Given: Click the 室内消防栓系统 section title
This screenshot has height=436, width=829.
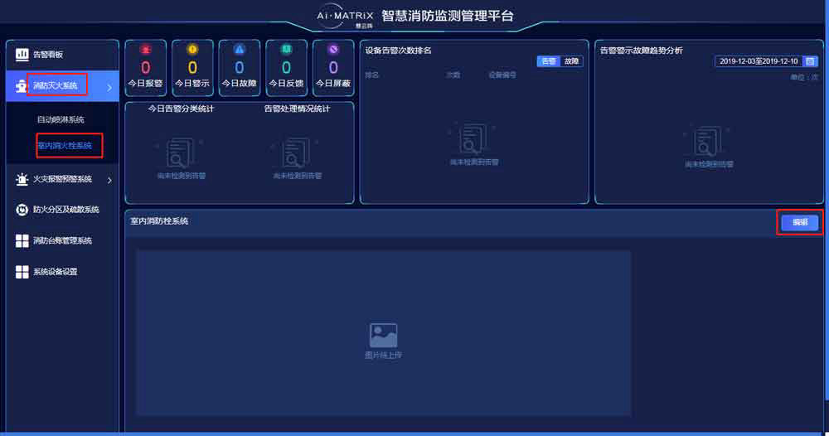Looking at the screenshot, I should coord(159,221).
